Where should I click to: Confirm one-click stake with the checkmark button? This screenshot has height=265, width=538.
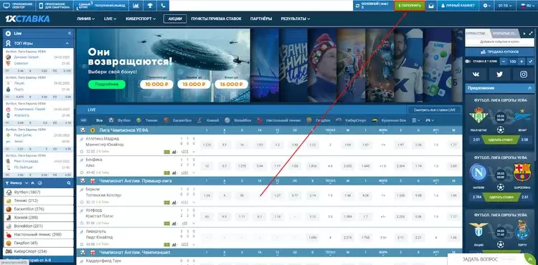(x=530, y=62)
